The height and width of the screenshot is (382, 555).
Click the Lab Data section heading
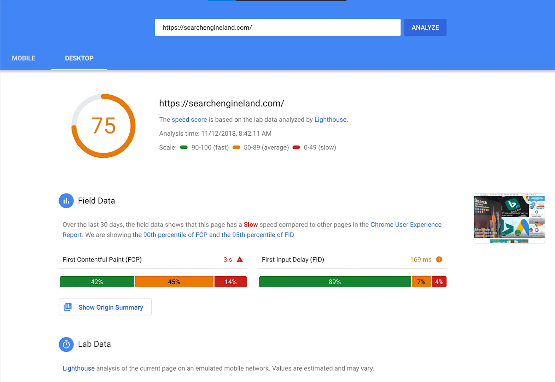point(94,344)
